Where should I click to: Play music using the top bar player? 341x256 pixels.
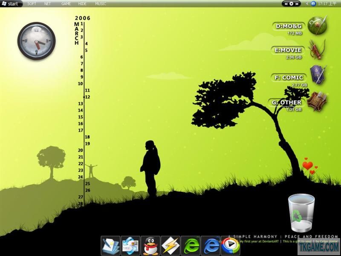coord(291,4)
